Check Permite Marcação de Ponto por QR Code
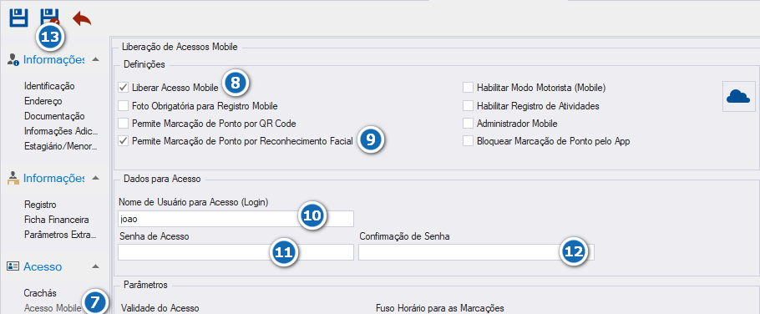Image resolution: width=760 pixels, height=314 pixels. tap(123, 123)
